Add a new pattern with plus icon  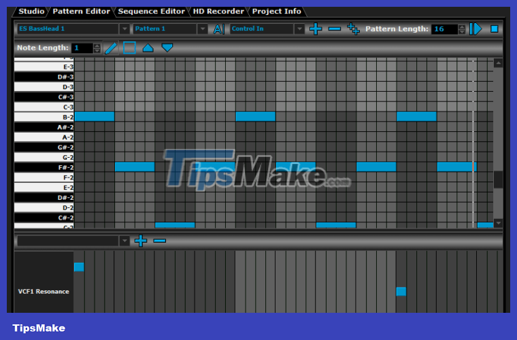pyautogui.click(x=316, y=29)
